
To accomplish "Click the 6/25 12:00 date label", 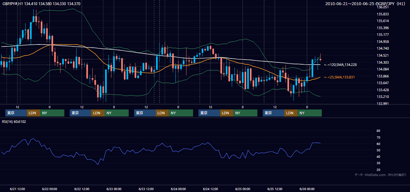I will (x=275, y=189).
